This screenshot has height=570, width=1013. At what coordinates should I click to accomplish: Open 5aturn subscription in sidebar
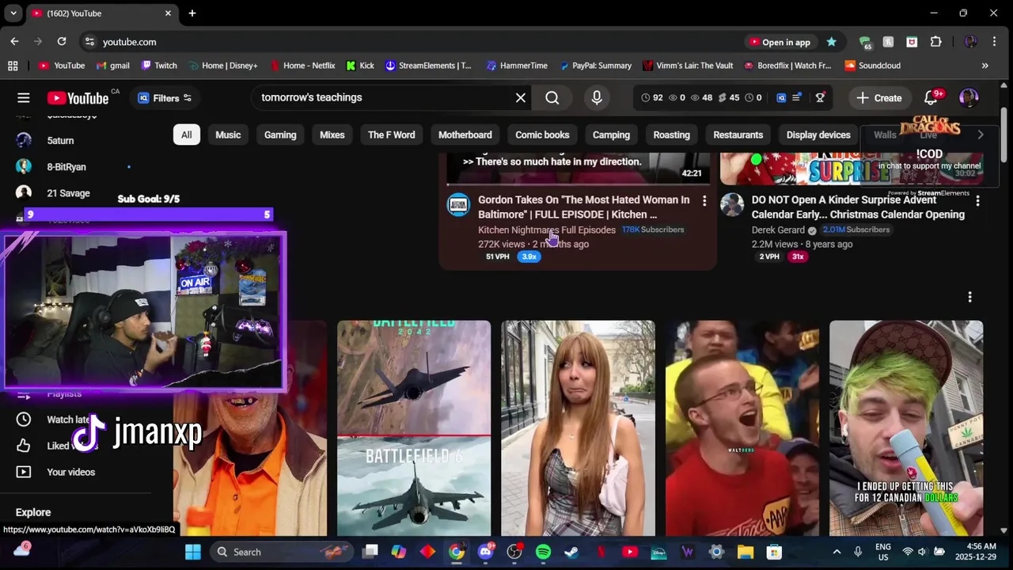60,141
